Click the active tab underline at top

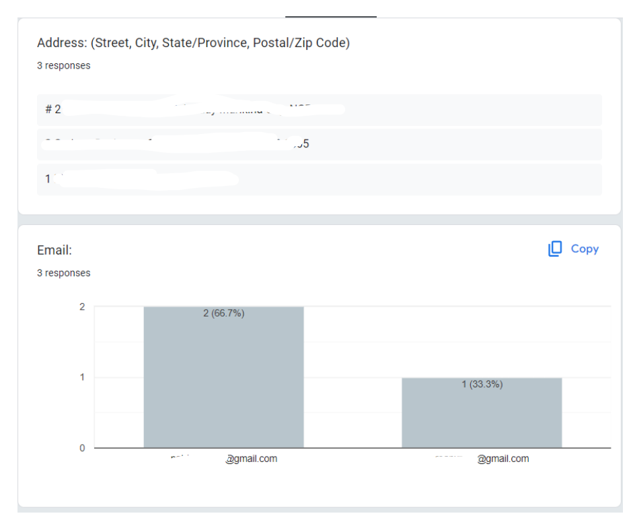click(330, 16)
